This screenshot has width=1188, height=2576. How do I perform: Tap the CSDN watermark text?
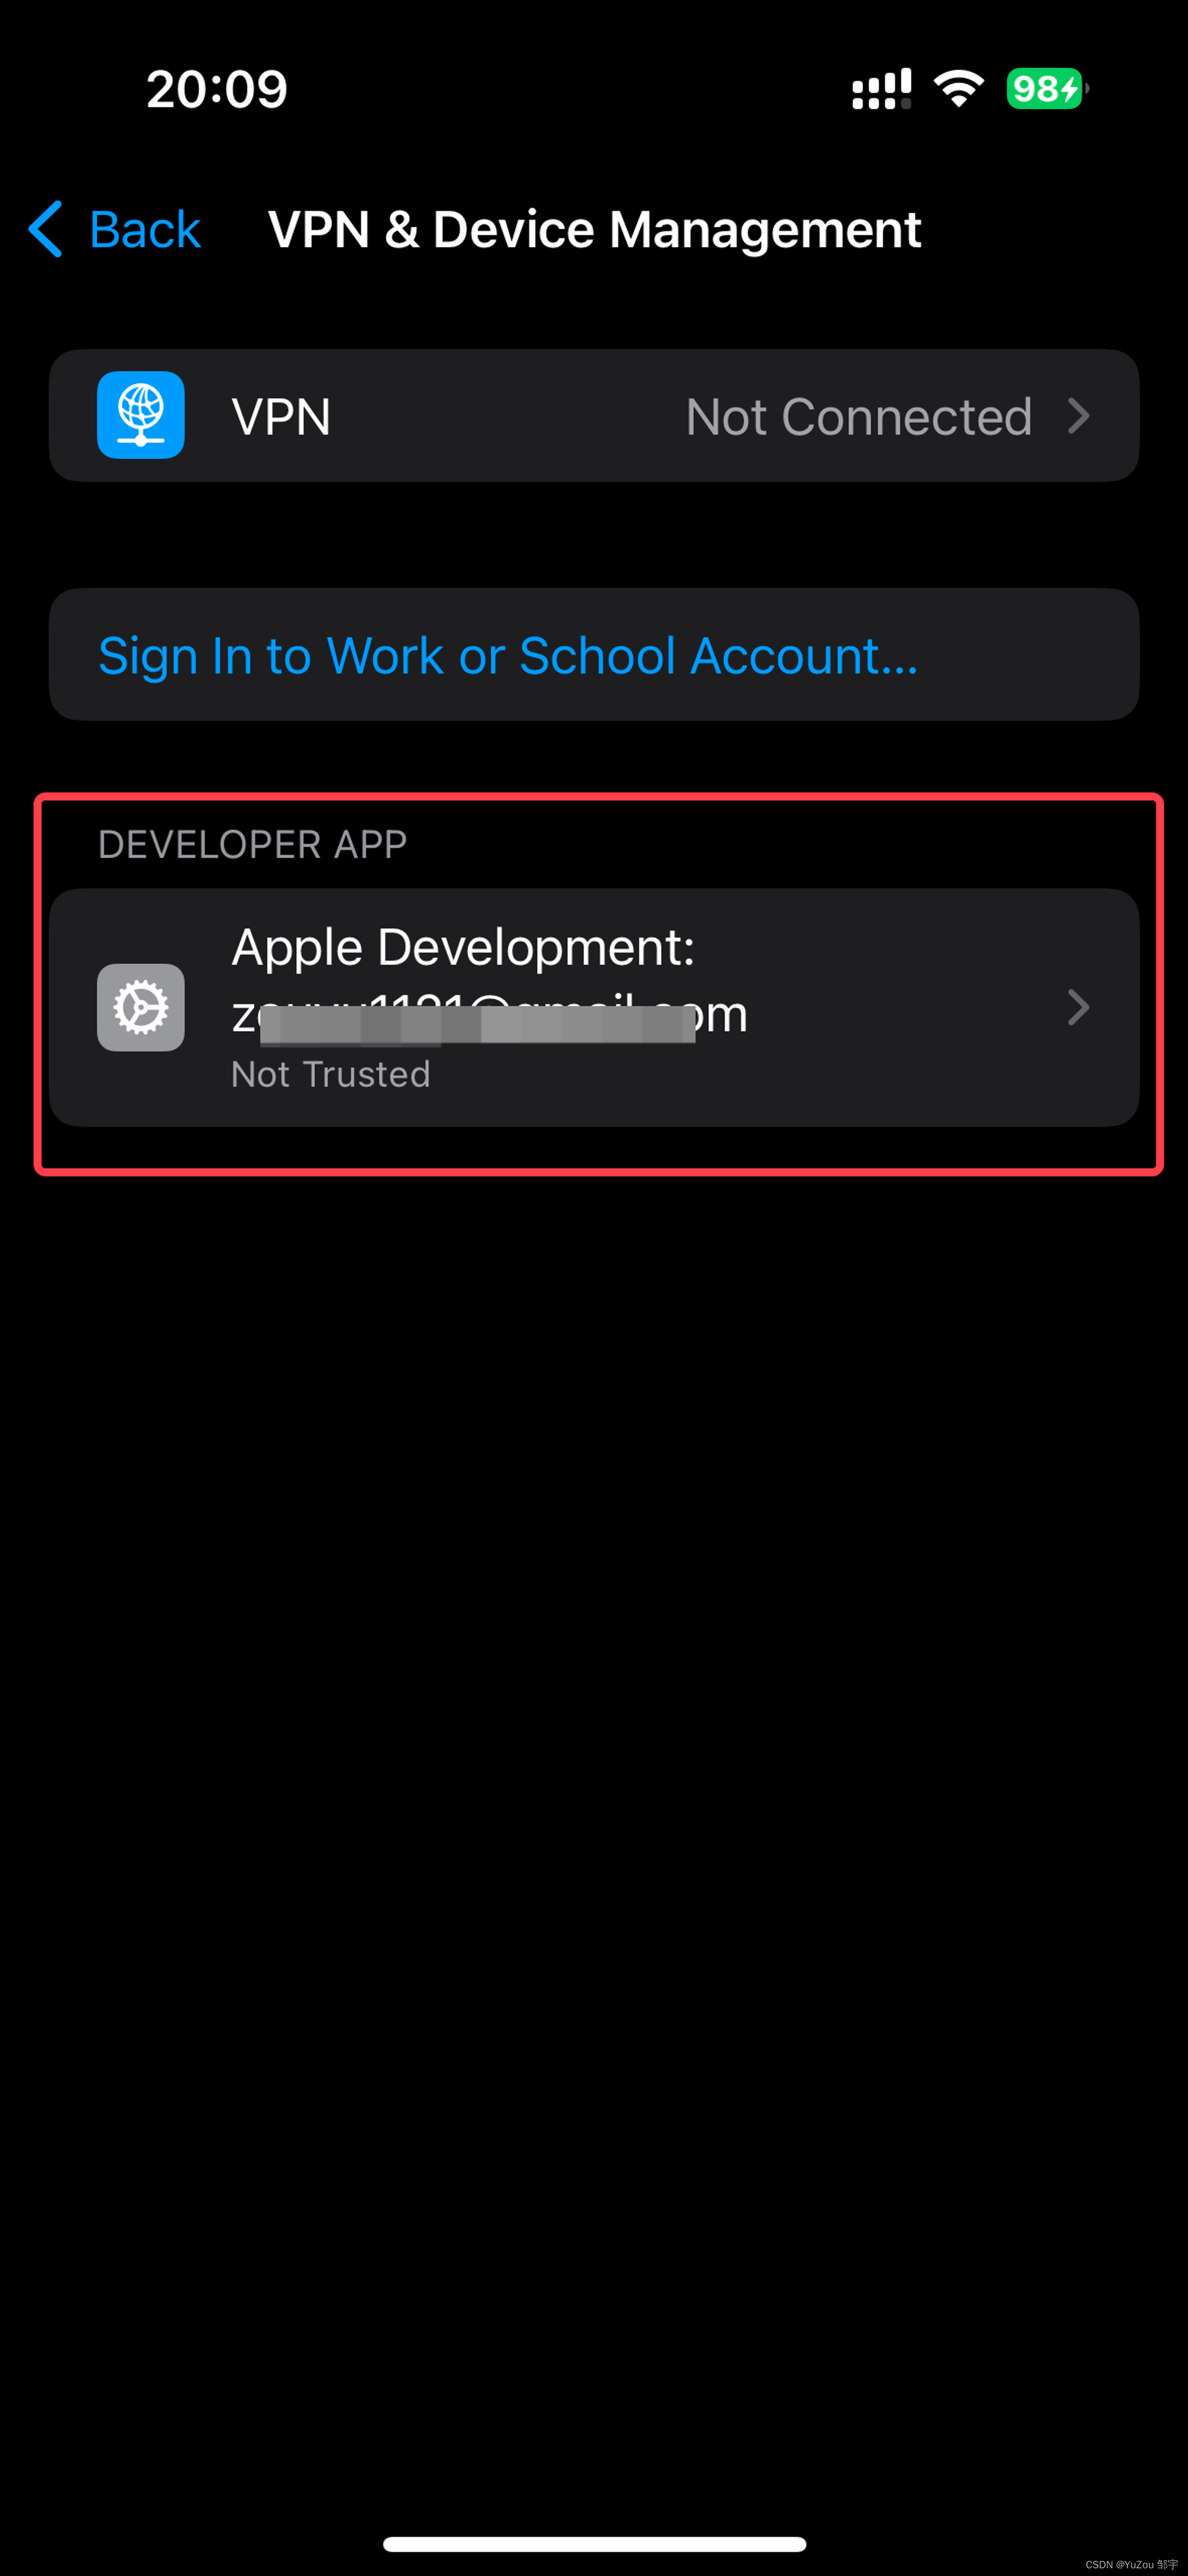pyautogui.click(x=1131, y=2564)
